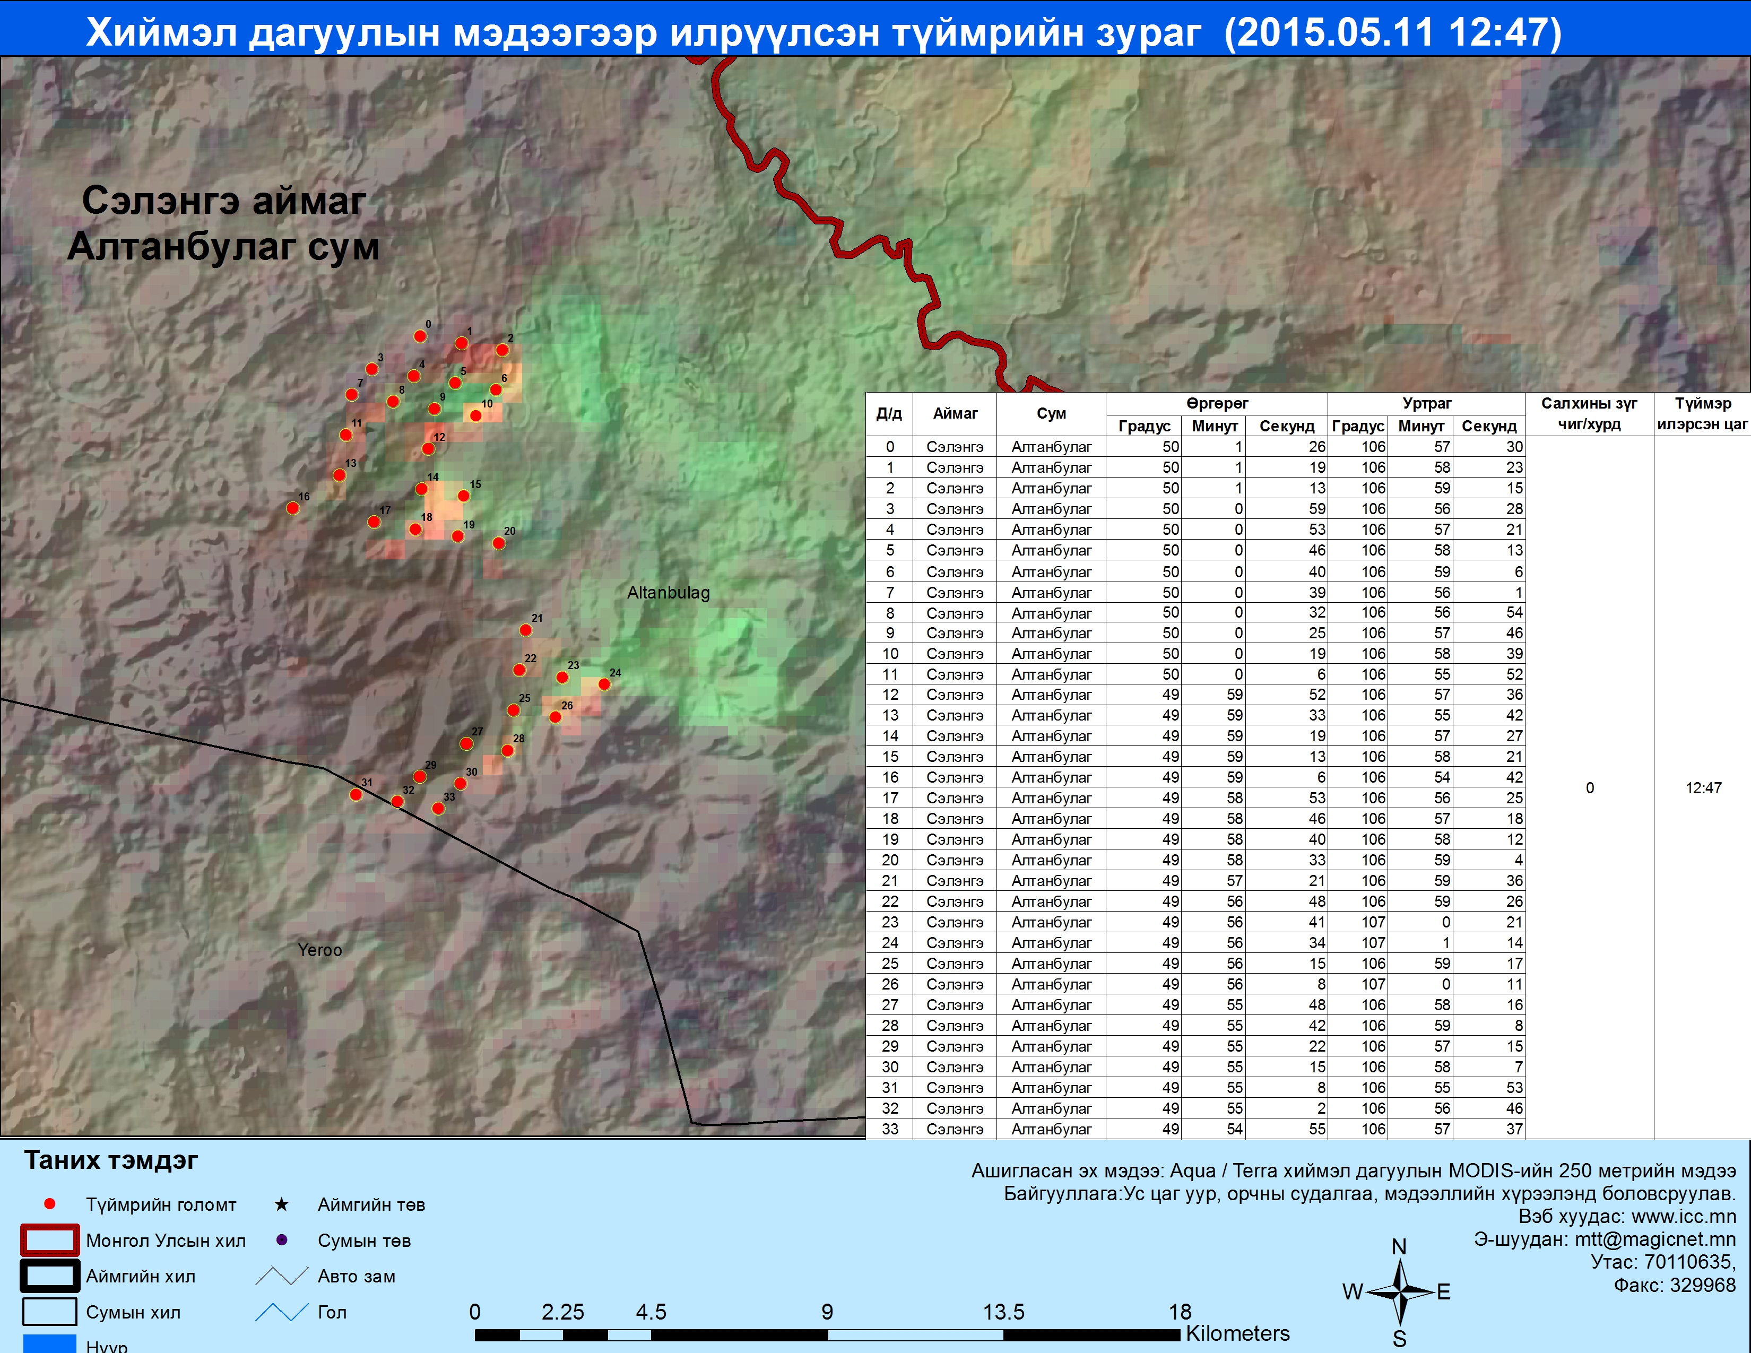Click the red Mongolian border legend box
1751x1353 pixels.
click(50, 1240)
